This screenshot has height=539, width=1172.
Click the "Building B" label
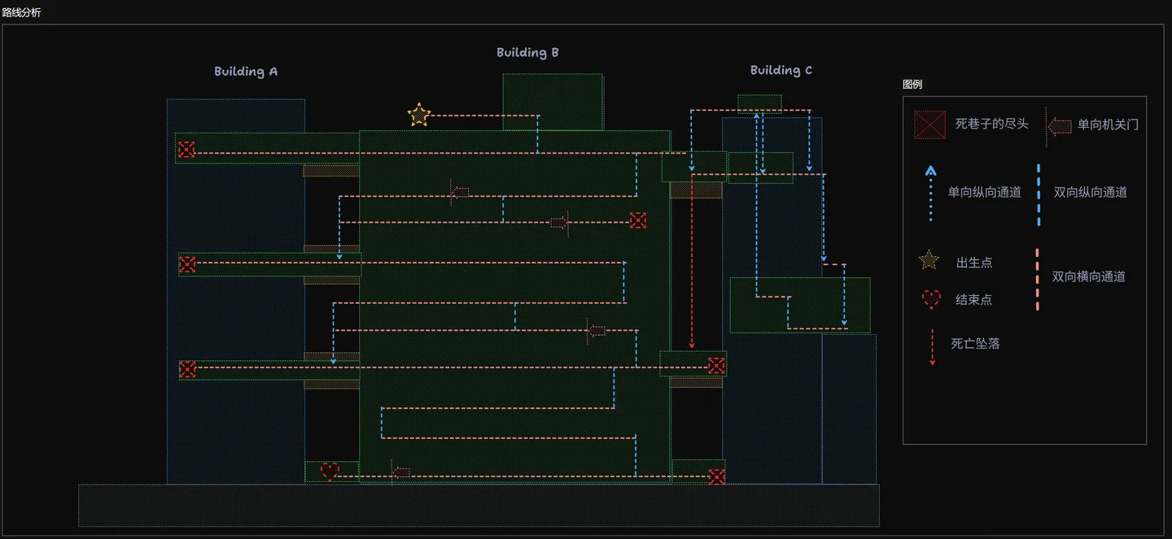click(527, 53)
